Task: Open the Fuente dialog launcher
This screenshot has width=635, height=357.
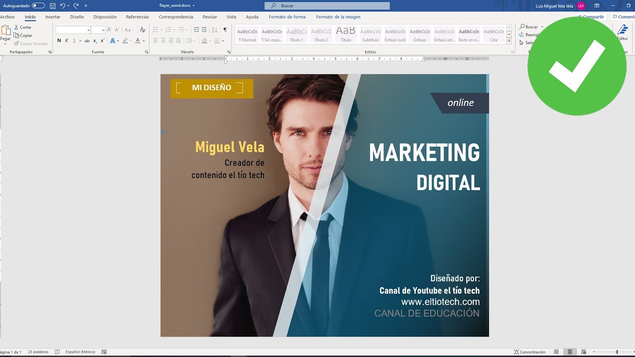Action: coord(146,52)
